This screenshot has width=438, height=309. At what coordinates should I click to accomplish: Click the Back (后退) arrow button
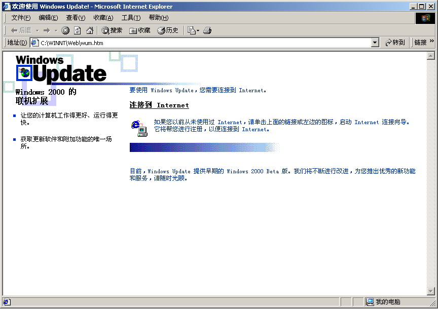[21, 30]
